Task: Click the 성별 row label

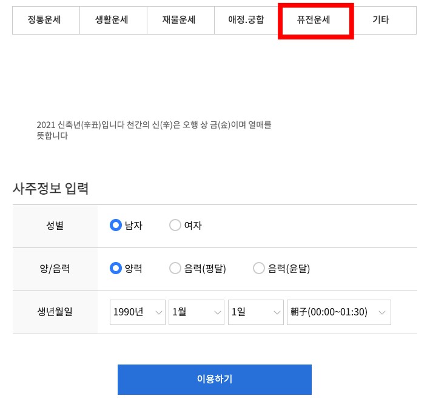Action: click(55, 226)
